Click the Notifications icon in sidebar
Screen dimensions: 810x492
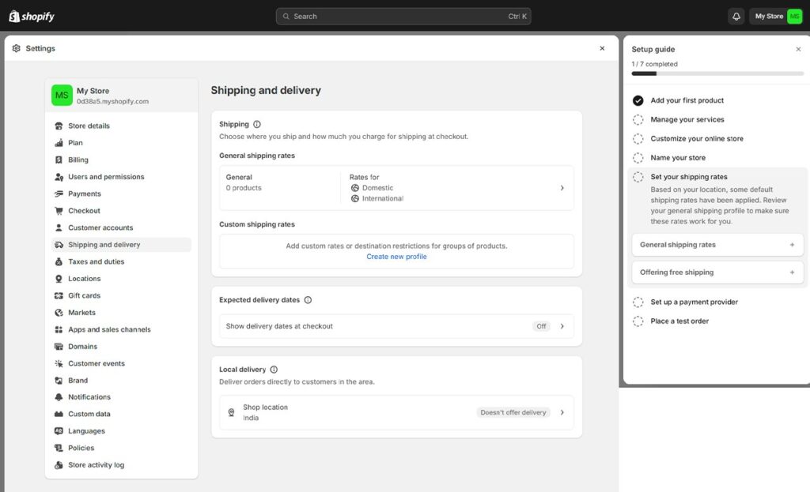(x=59, y=397)
